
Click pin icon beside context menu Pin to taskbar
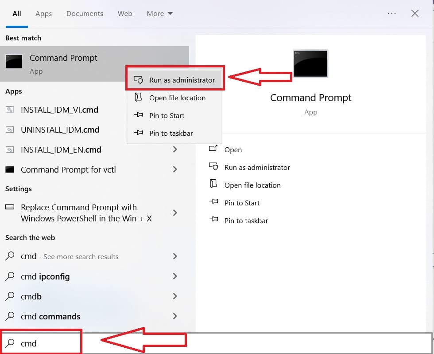138,133
